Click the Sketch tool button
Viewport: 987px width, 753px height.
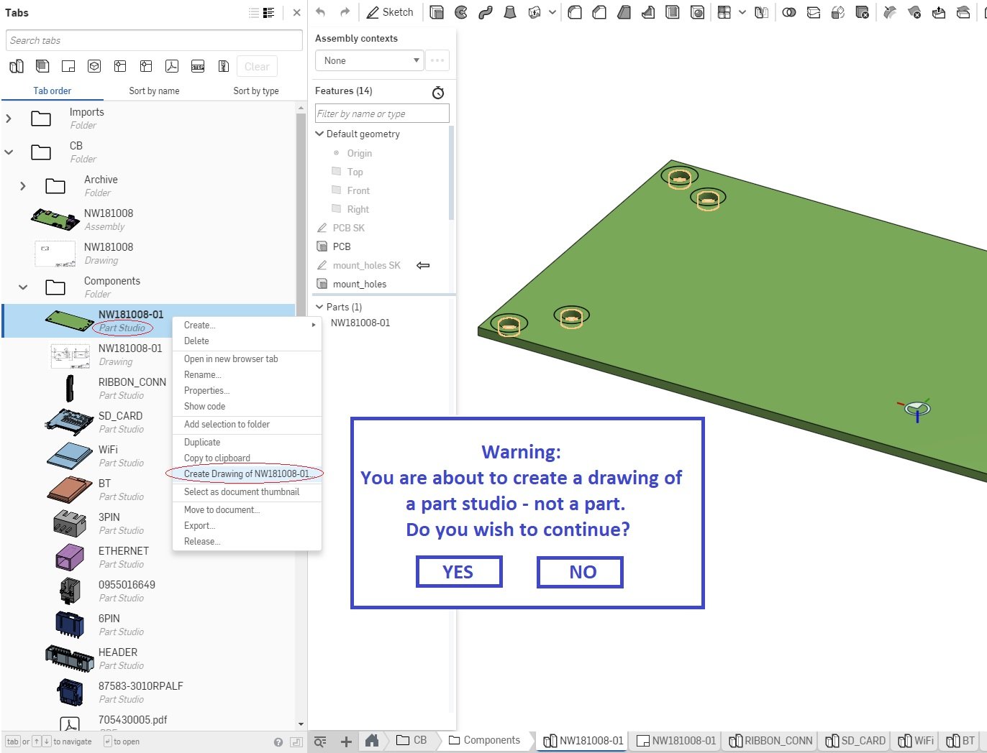coord(390,12)
